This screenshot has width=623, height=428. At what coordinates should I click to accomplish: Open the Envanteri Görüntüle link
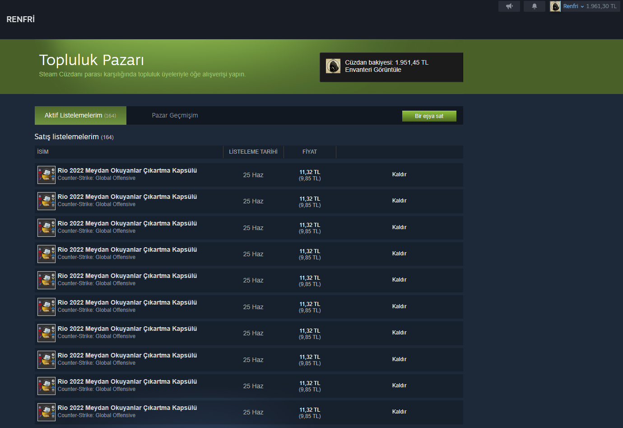(373, 70)
